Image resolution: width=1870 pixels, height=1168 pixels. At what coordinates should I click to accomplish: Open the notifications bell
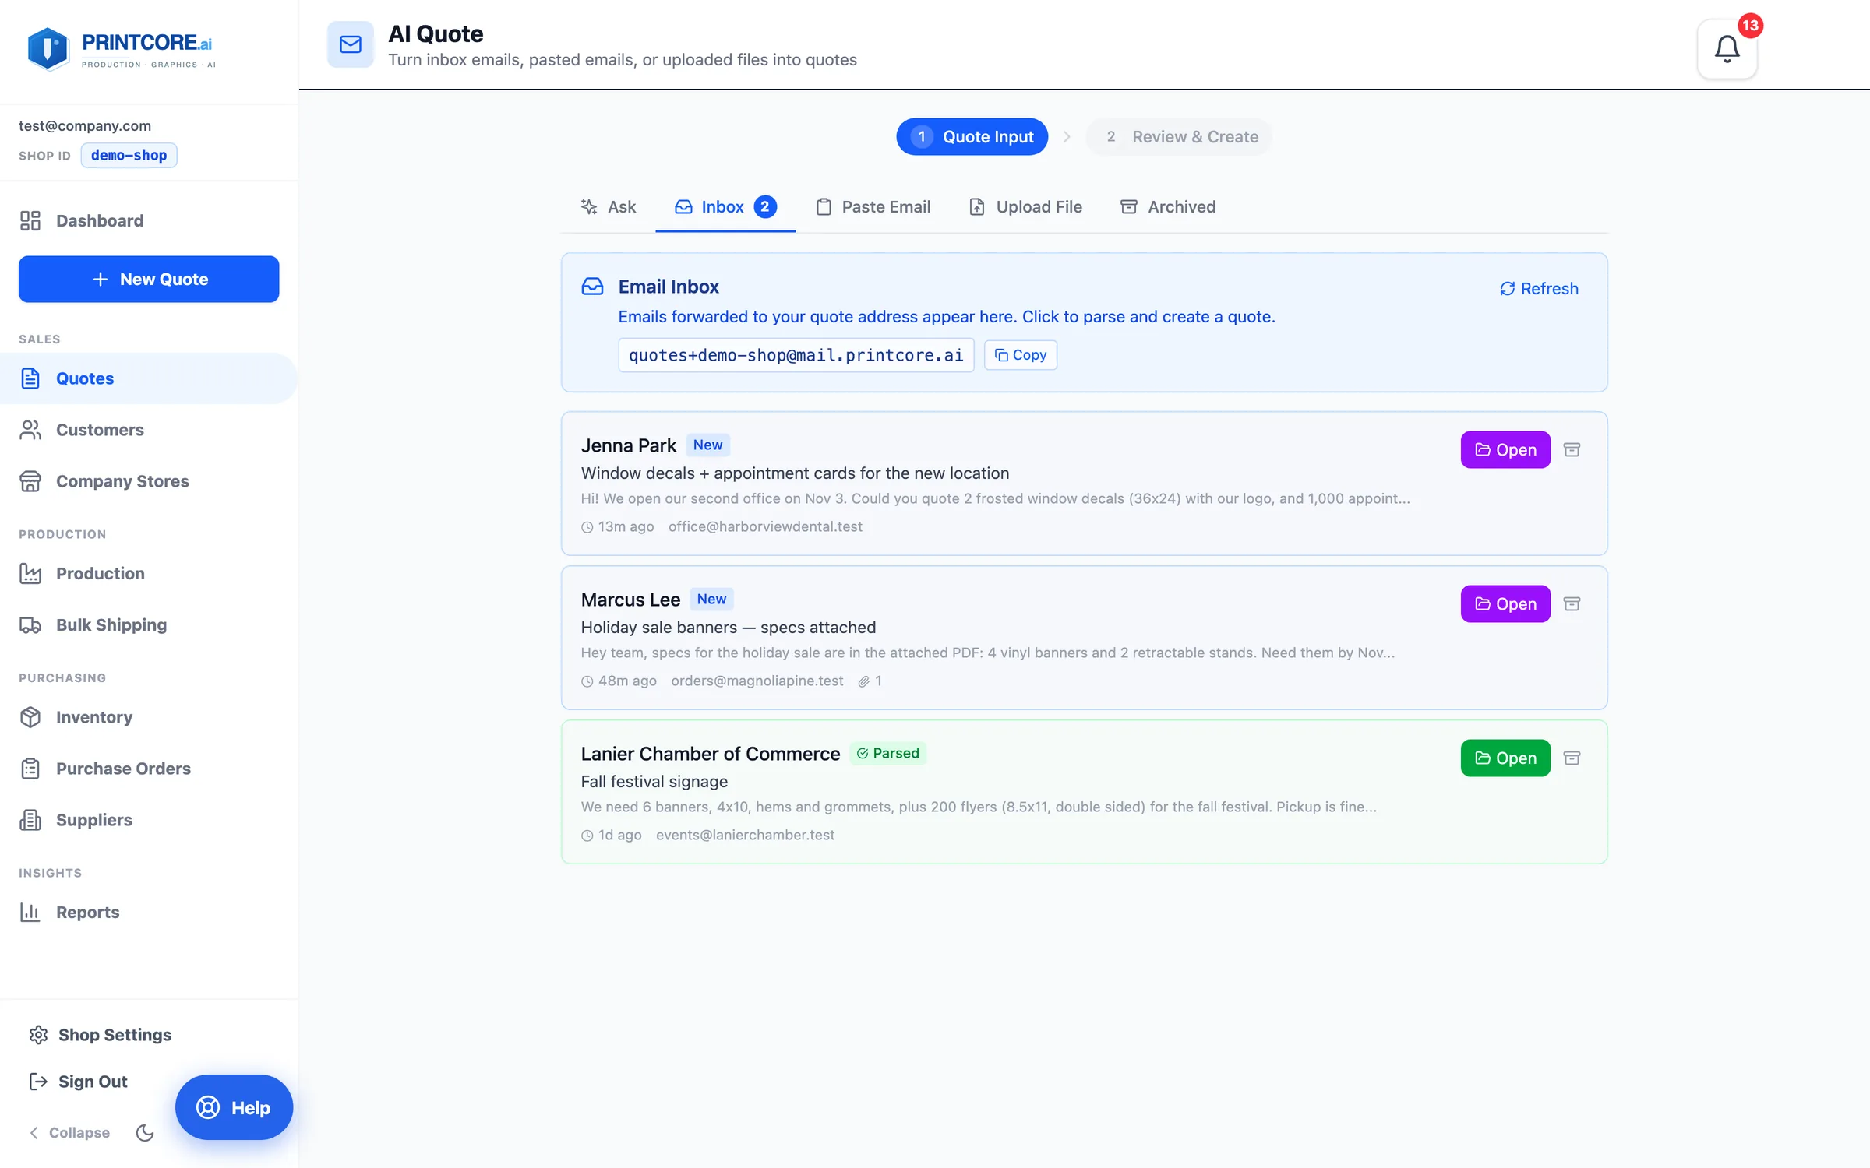(1727, 49)
